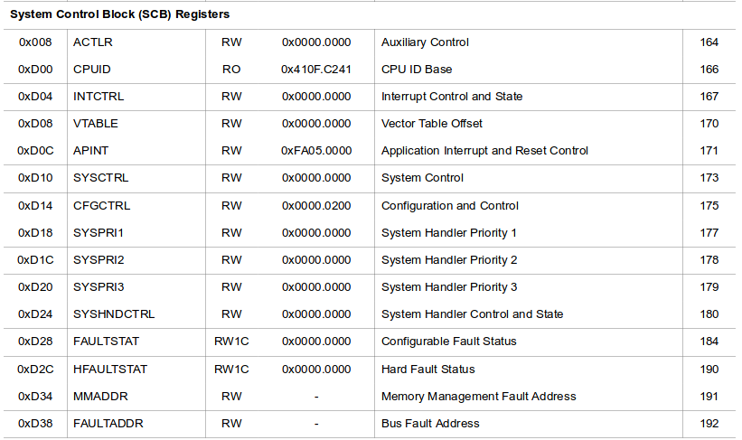The image size is (742, 440).
Task: Open the CPUID register link
Action: tap(91, 70)
